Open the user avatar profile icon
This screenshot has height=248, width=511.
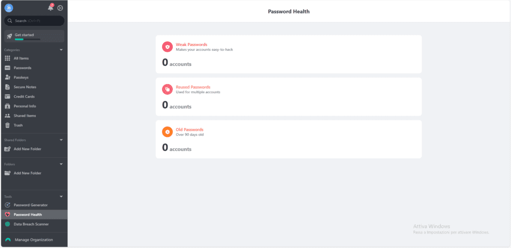(x=8, y=7)
